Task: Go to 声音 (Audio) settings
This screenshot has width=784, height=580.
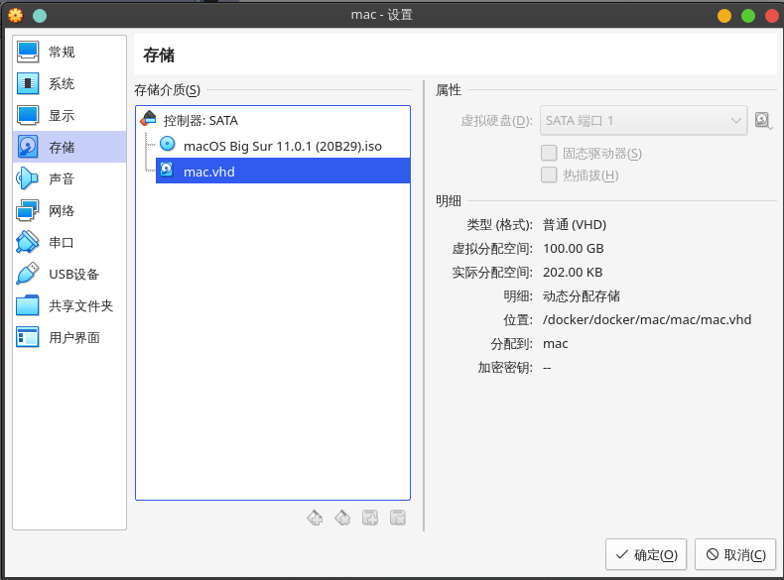Action: pyautogui.click(x=69, y=178)
